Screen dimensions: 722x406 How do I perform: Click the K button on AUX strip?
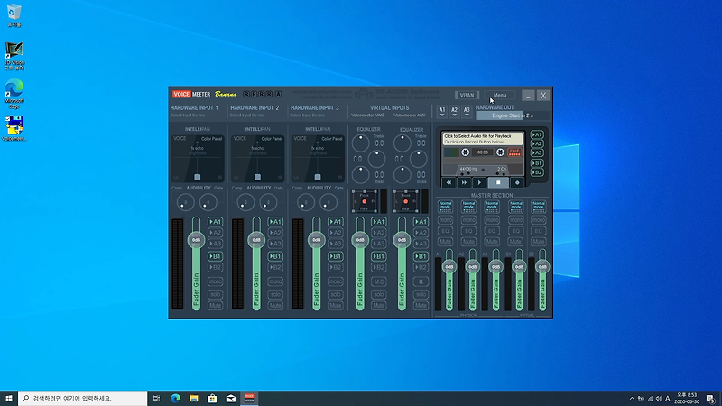coord(421,281)
